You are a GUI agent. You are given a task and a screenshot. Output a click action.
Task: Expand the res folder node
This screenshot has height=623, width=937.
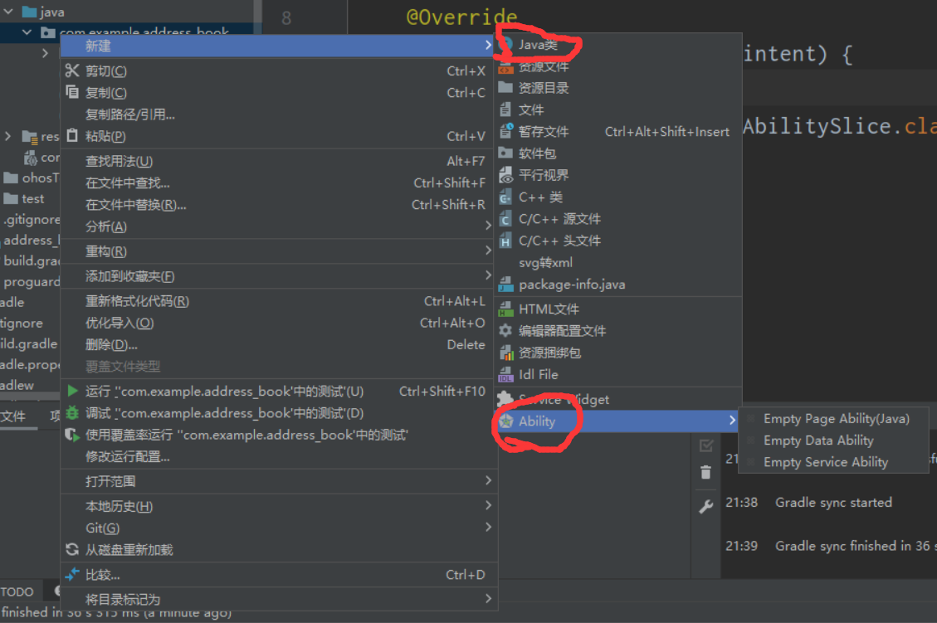(x=7, y=137)
